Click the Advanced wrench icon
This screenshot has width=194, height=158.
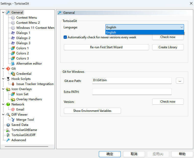(8, 140)
